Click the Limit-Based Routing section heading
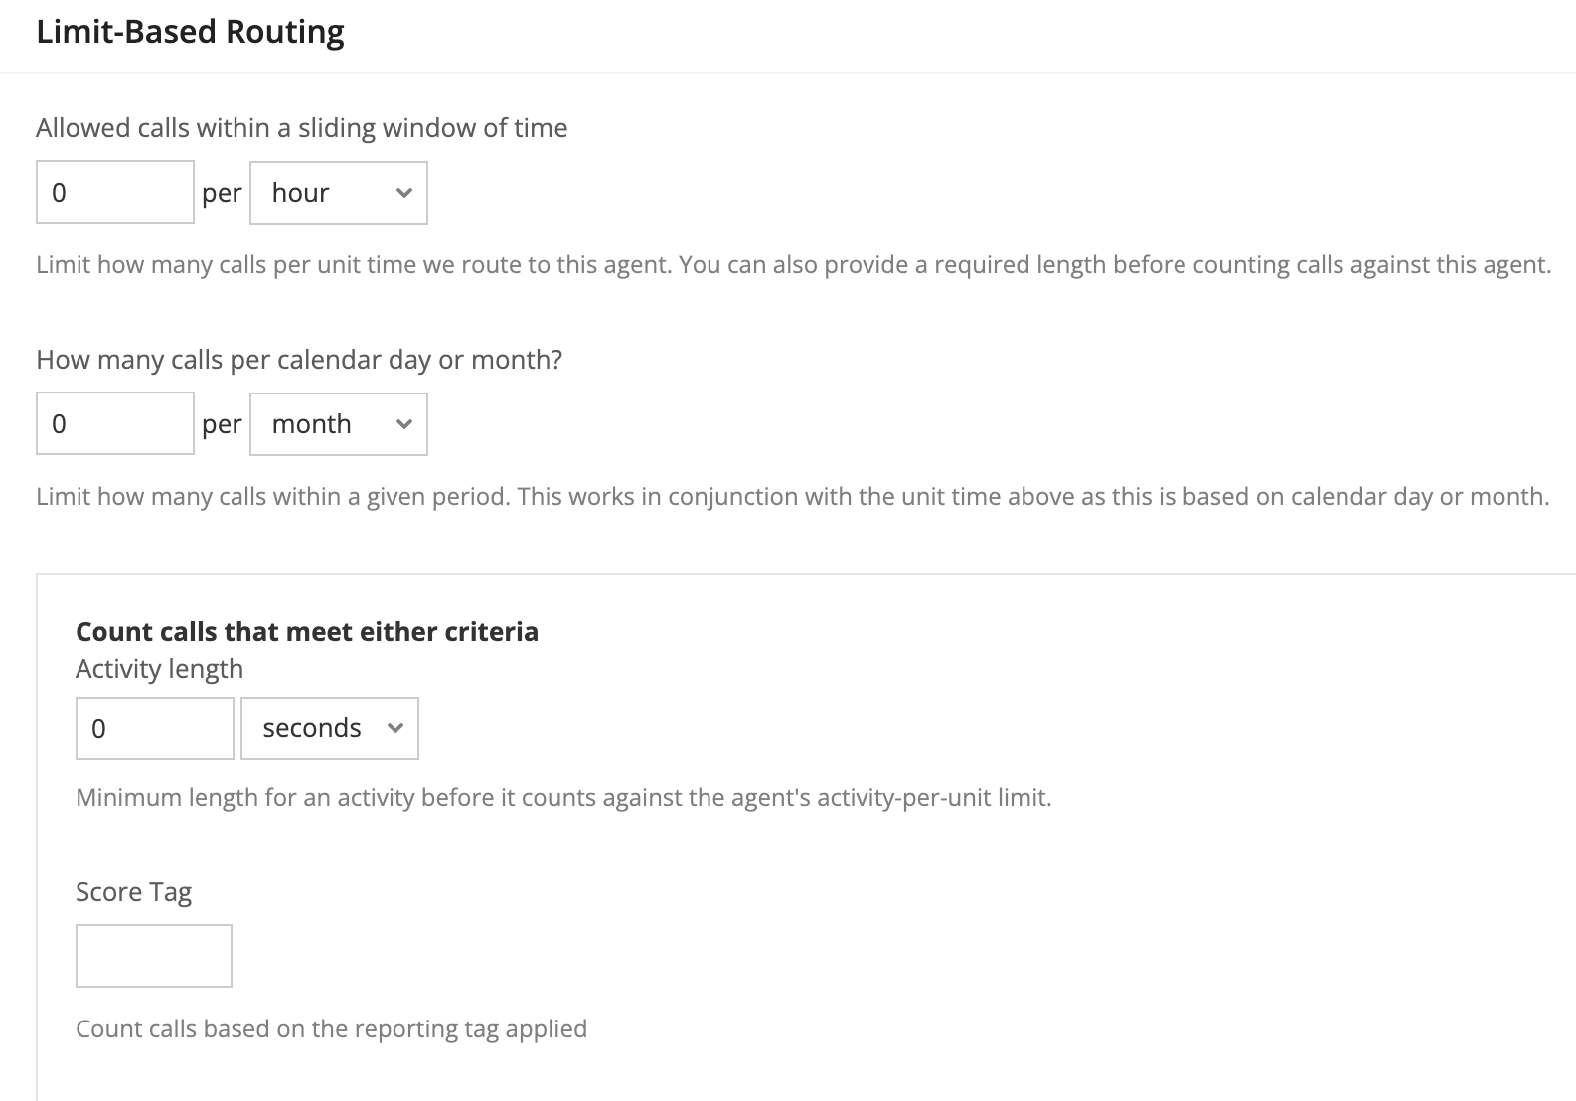 (191, 32)
